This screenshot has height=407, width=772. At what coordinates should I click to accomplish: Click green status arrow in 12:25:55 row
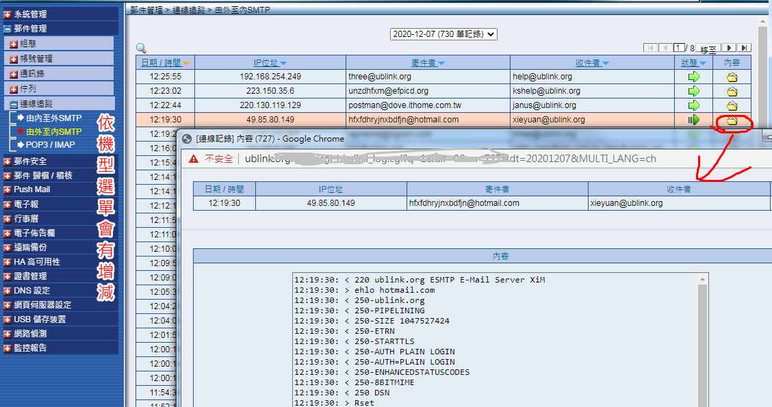[694, 77]
